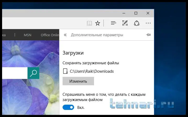Click the Вкл. toggle state label
The image size is (188, 117).
tap(81, 108)
